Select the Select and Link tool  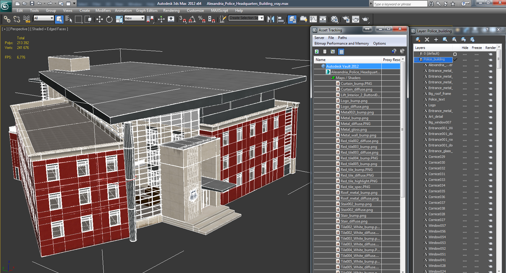pos(7,19)
